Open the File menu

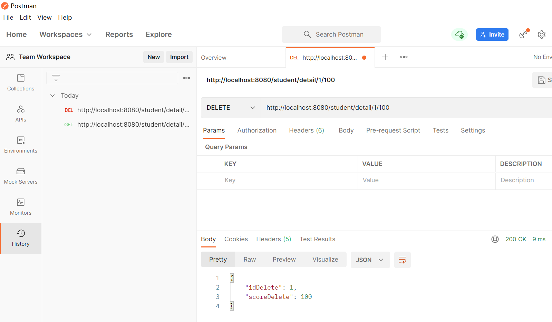tap(8, 17)
